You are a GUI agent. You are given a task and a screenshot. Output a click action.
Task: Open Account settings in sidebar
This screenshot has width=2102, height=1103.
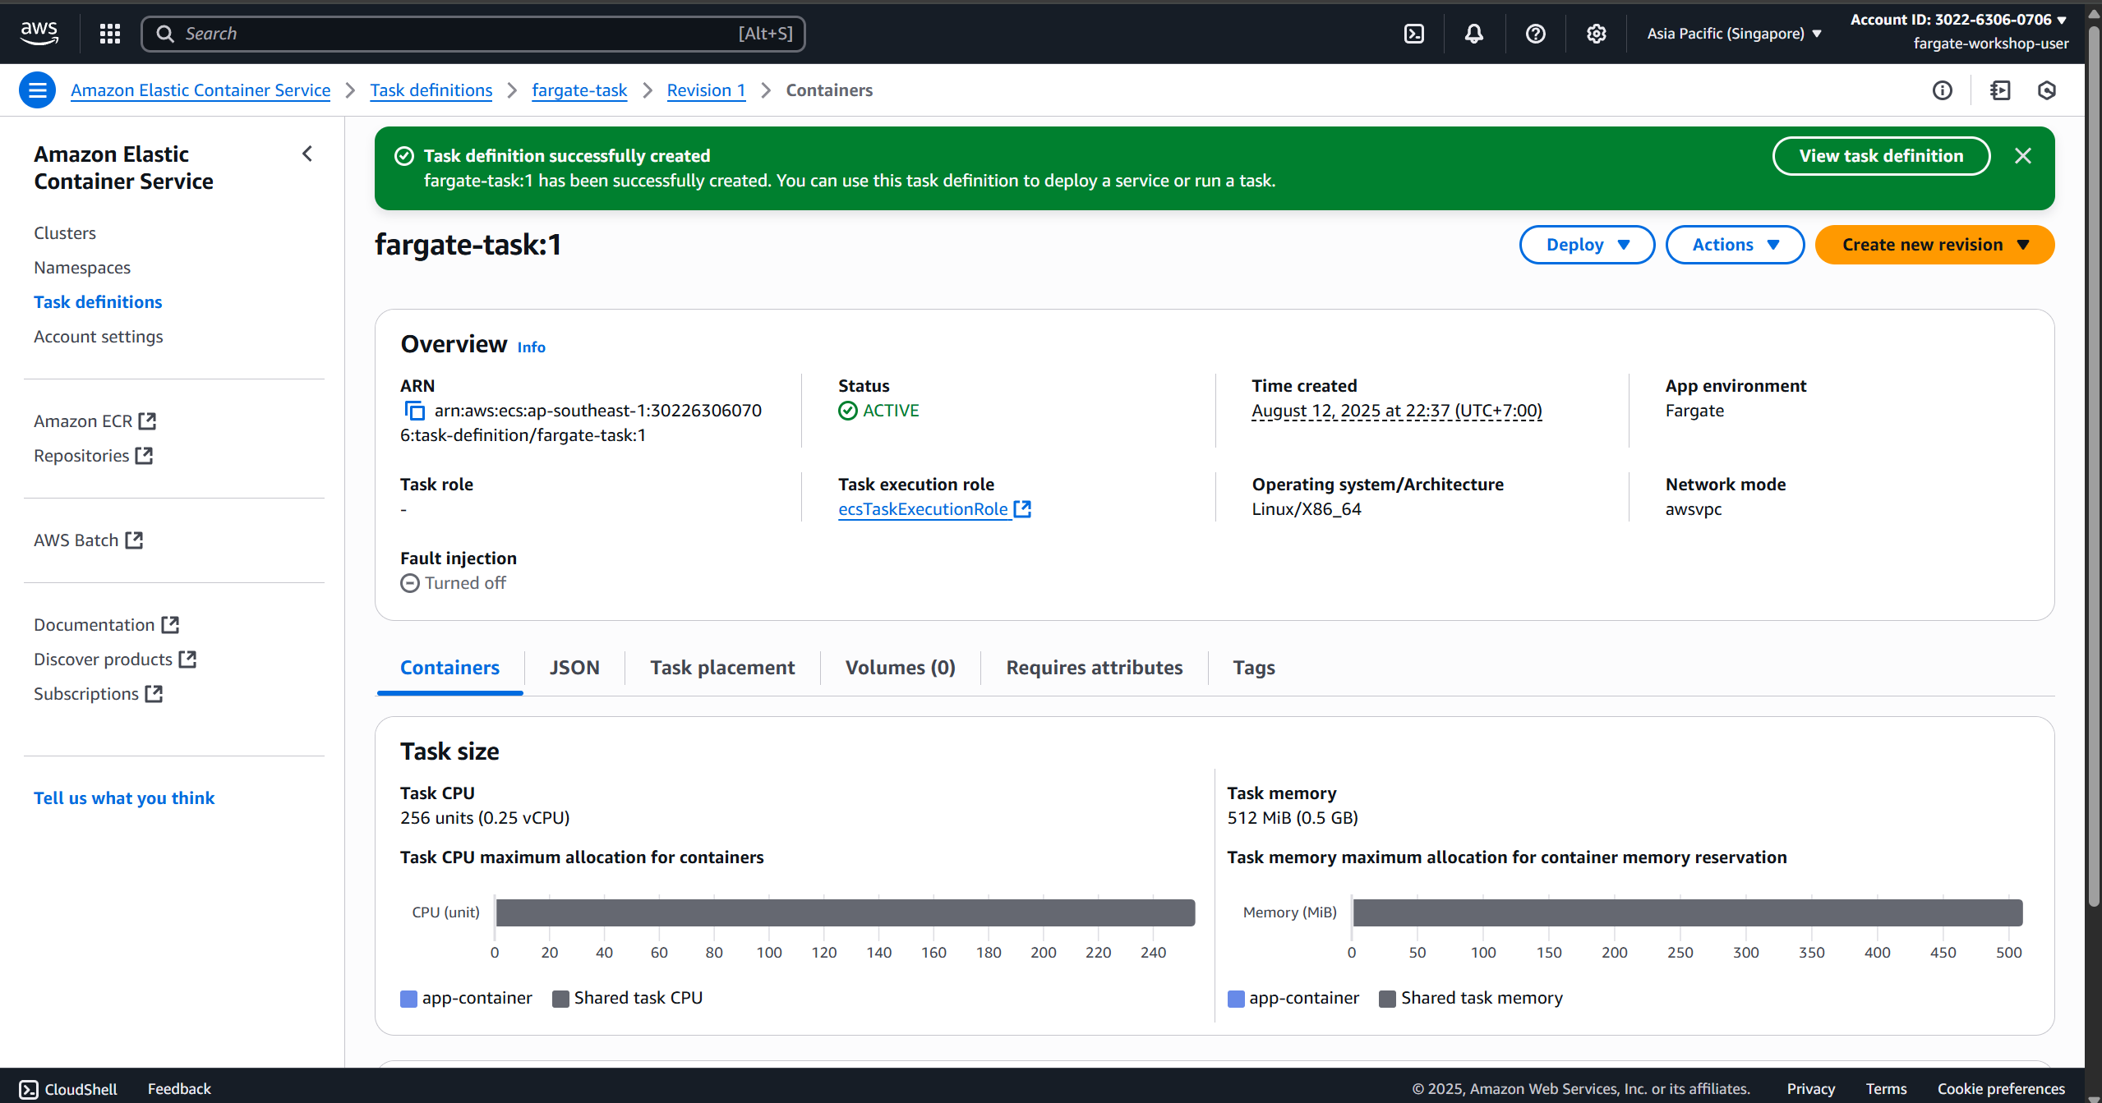(99, 337)
